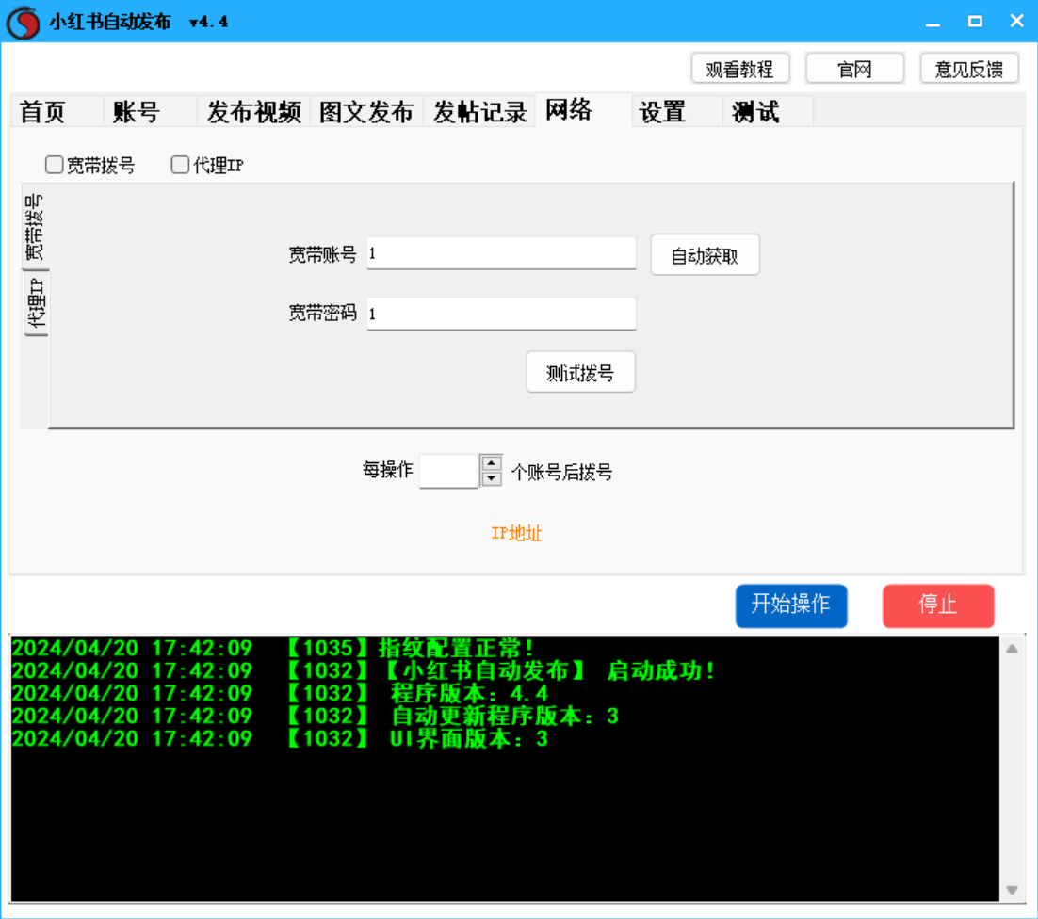Open the 设置 tab
This screenshot has height=919, width=1038.
click(676, 111)
